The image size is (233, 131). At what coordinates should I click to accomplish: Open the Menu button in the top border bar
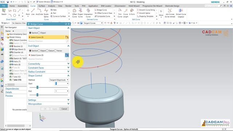5,23
